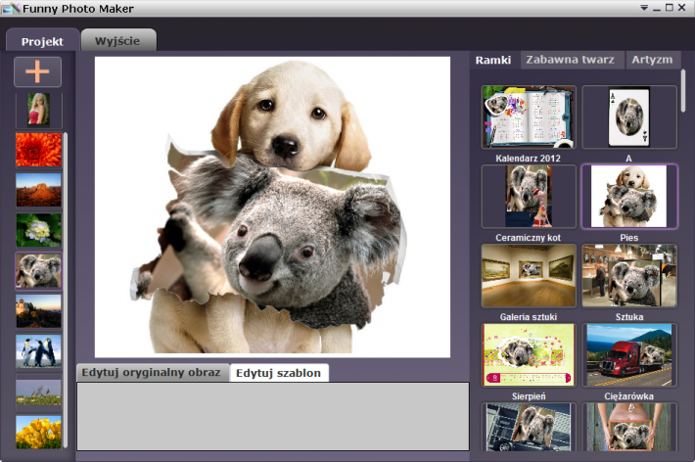Click the Pies label
The width and height of the screenshot is (695, 462).
629,238
